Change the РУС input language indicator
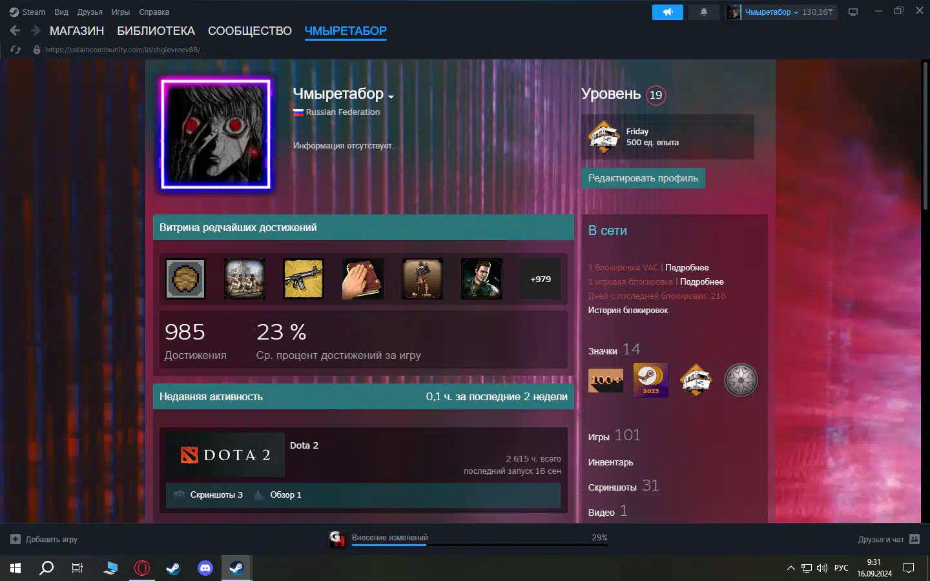The width and height of the screenshot is (930, 581). click(x=841, y=568)
